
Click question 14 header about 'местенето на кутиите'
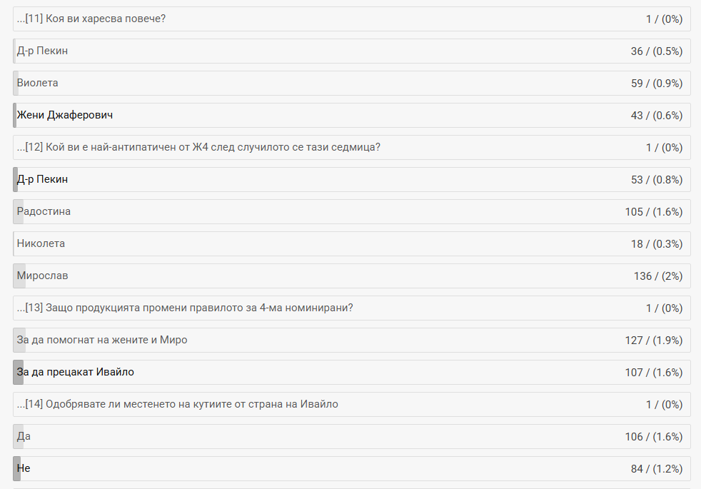point(178,404)
